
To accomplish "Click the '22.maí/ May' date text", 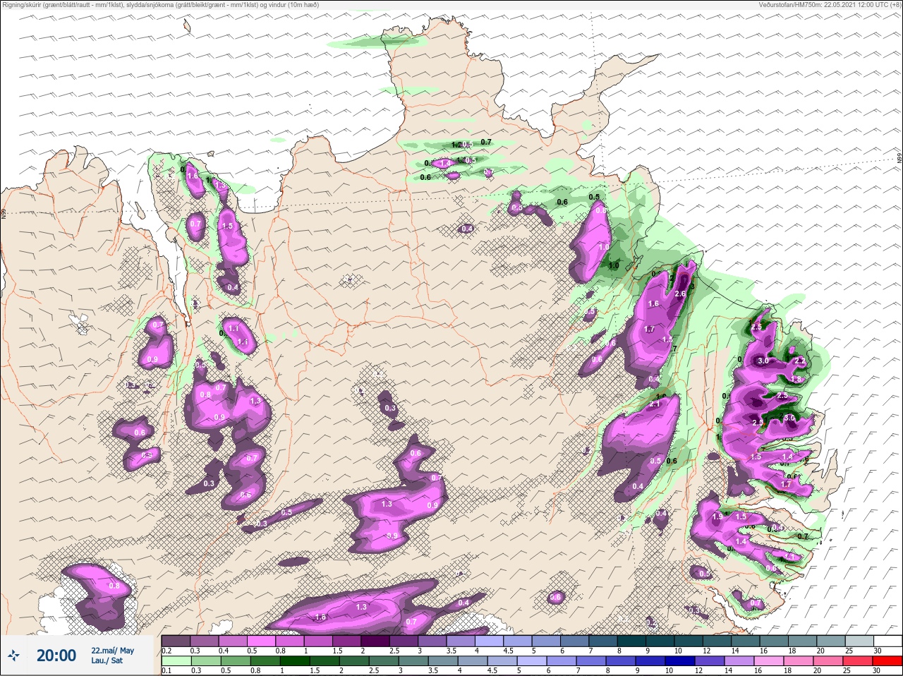I will tap(112, 651).
